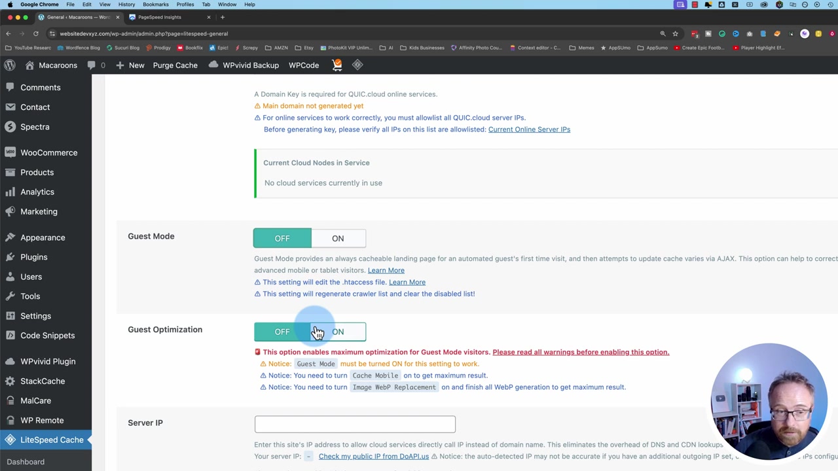Click the WooCommerce cart icon in admin bar

[337, 65]
